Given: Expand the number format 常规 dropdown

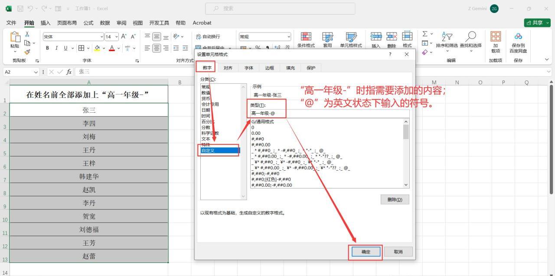Looking at the screenshot, I should pos(289,37).
